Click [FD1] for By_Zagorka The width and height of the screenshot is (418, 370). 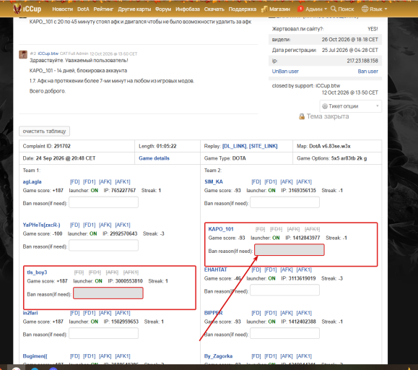click(x=271, y=356)
